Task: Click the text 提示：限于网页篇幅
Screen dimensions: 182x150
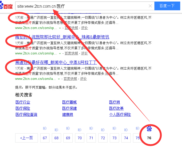Action: click(30, 87)
